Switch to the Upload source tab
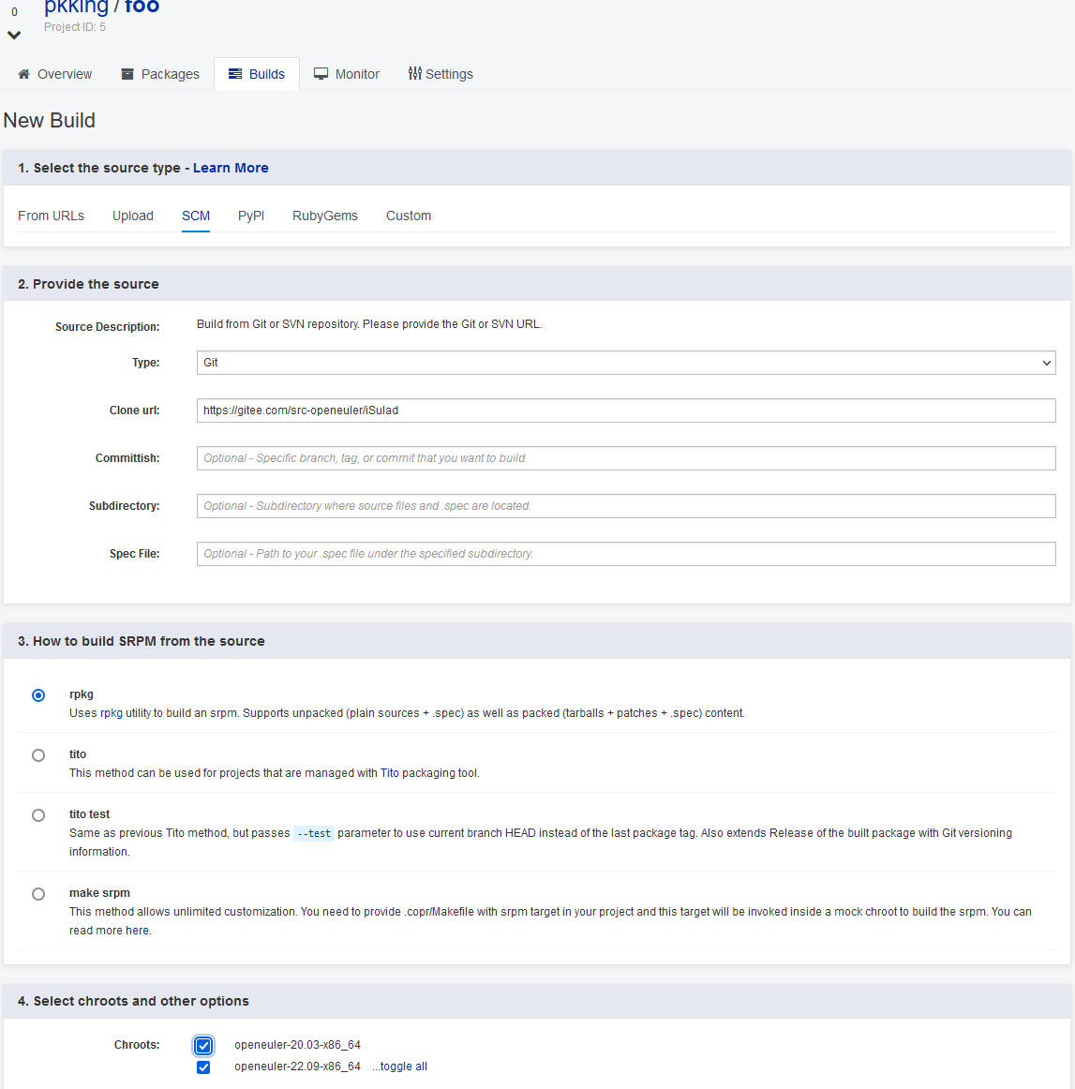The width and height of the screenshot is (1075, 1089). (x=133, y=216)
